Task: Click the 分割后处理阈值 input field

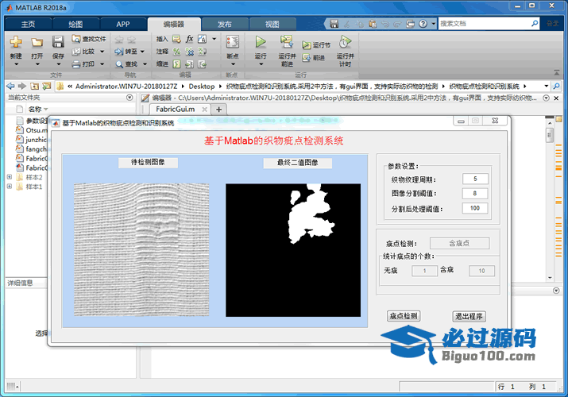Action: [x=475, y=208]
